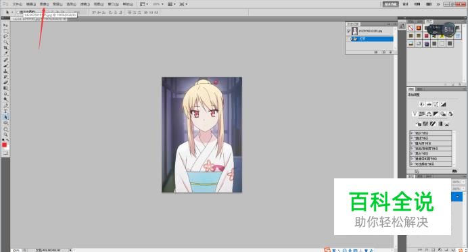The image size is (468, 252).
Task: Add a Color Balance adjustment
Action: pyautogui.click(x=429, y=114)
